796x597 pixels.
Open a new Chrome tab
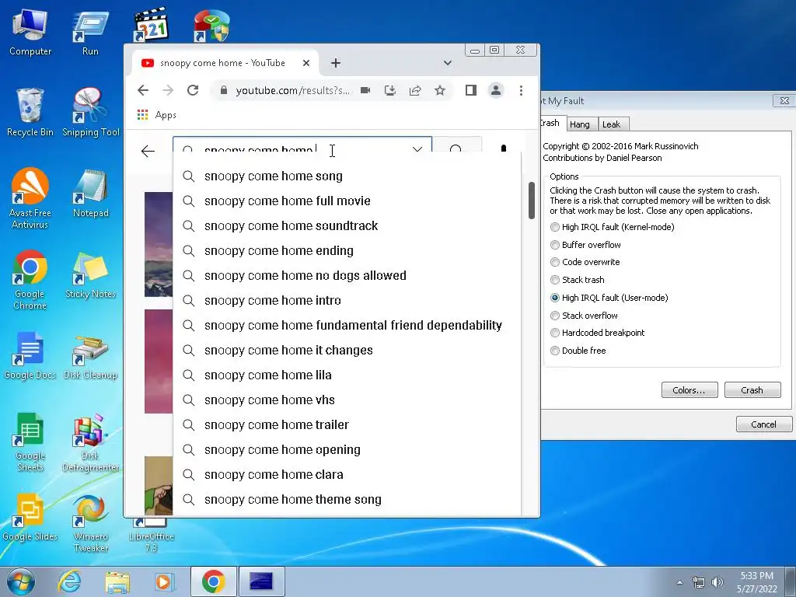click(336, 63)
